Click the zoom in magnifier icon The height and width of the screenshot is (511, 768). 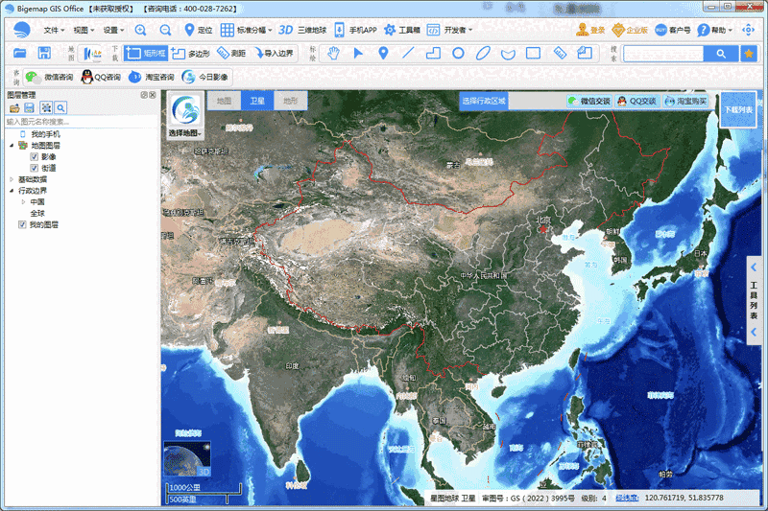point(141,30)
